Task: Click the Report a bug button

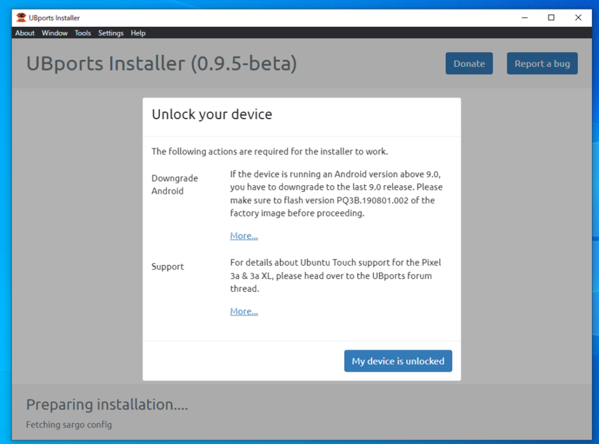Action: point(542,64)
